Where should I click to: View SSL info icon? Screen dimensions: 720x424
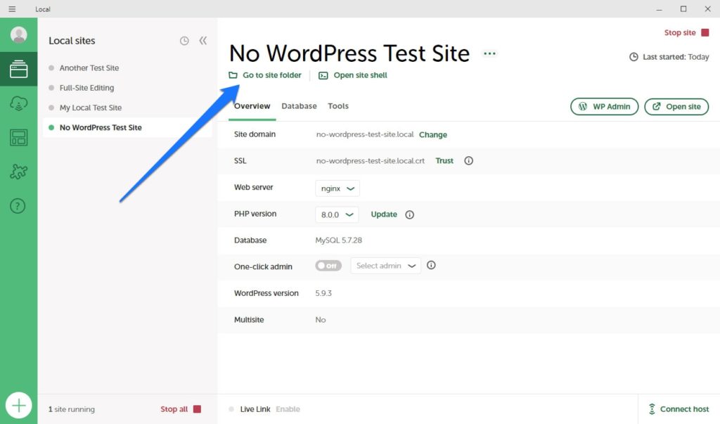(x=468, y=161)
